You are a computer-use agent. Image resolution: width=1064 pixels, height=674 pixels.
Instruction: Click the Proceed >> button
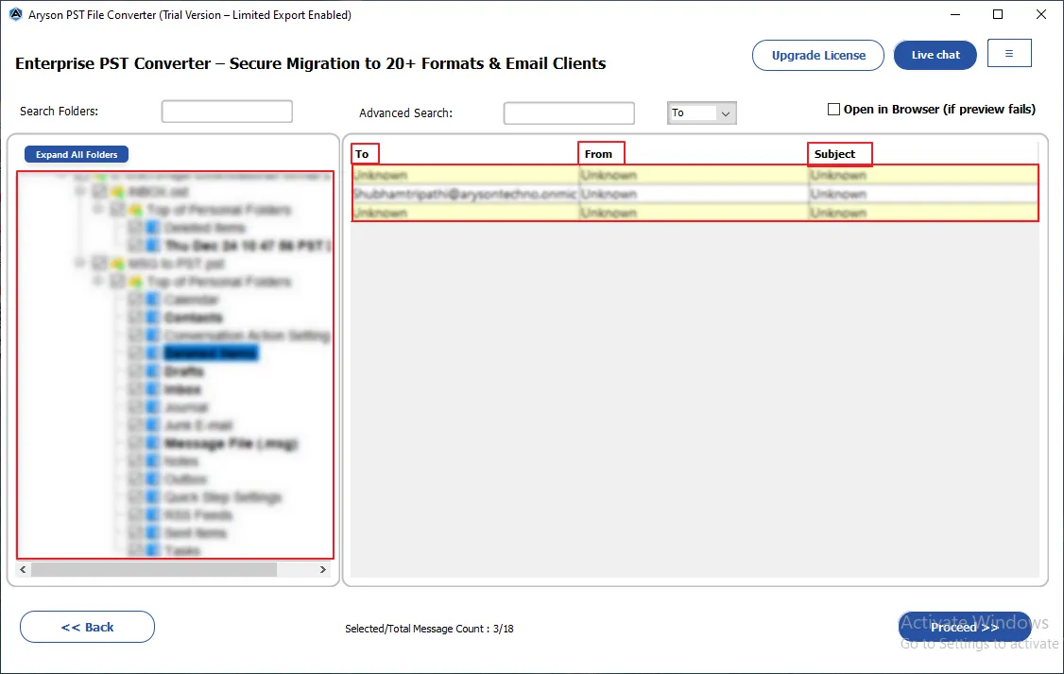pyautogui.click(x=964, y=627)
